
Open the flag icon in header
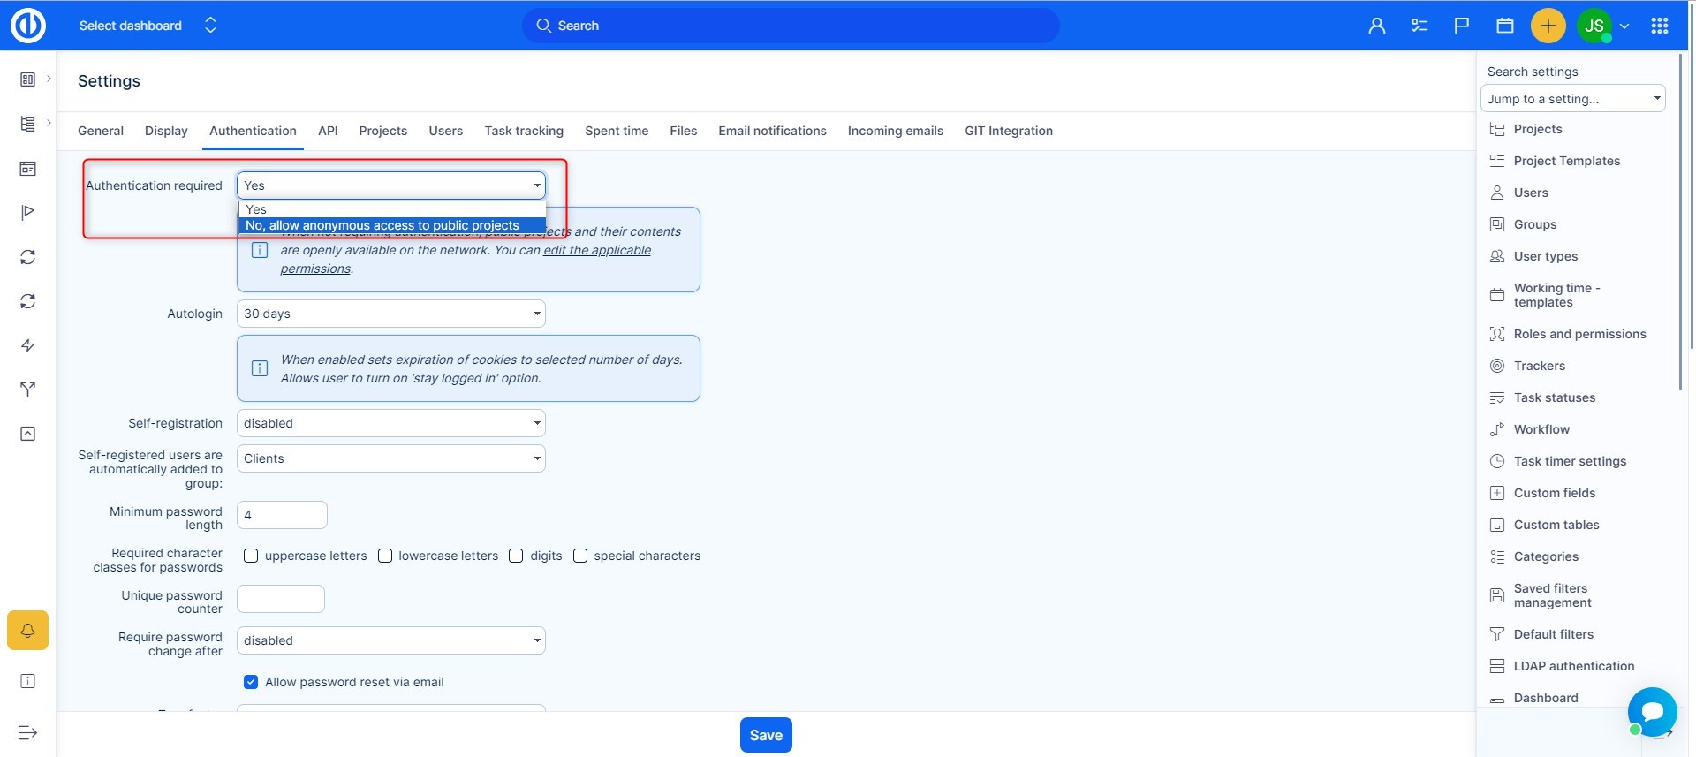click(1462, 26)
